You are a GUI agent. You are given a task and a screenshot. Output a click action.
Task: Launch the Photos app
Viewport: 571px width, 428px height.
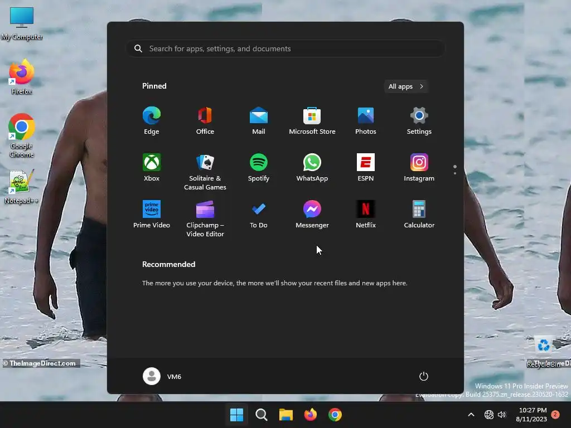click(366, 121)
